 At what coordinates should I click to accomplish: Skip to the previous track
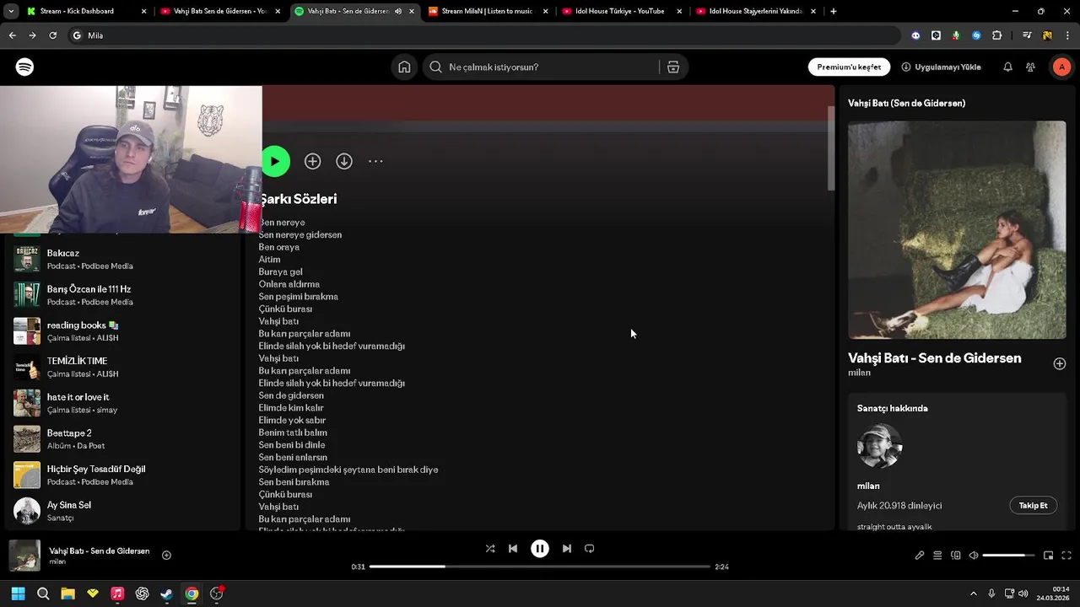click(x=512, y=548)
